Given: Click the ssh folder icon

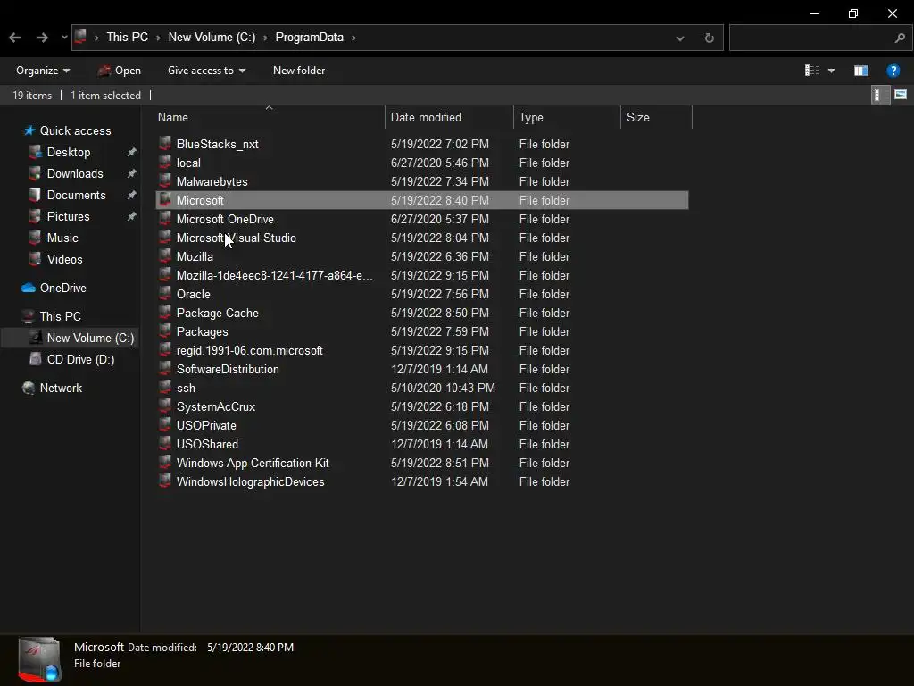Looking at the screenshot, I should (165, 388).
